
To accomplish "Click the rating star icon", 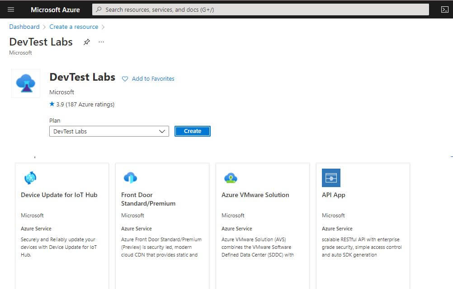I will (x=52, y=104).
